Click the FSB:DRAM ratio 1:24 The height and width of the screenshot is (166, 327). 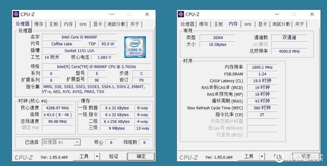(x=262, y=74)
